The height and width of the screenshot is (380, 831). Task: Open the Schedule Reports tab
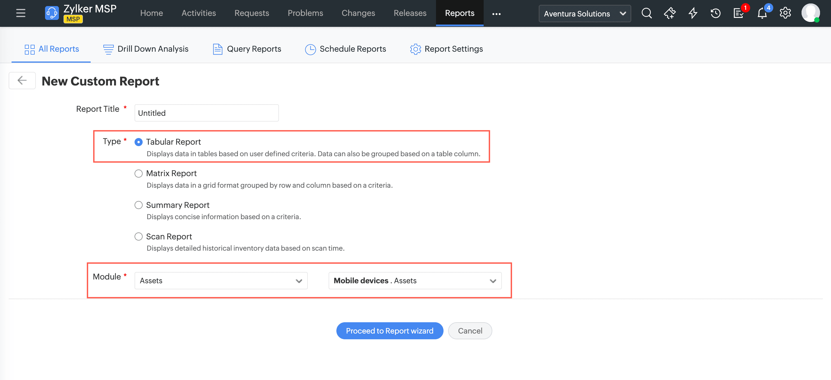tap(346, 49)
